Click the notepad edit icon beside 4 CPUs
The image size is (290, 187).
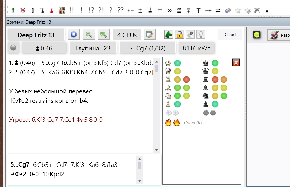click(150, 35)
